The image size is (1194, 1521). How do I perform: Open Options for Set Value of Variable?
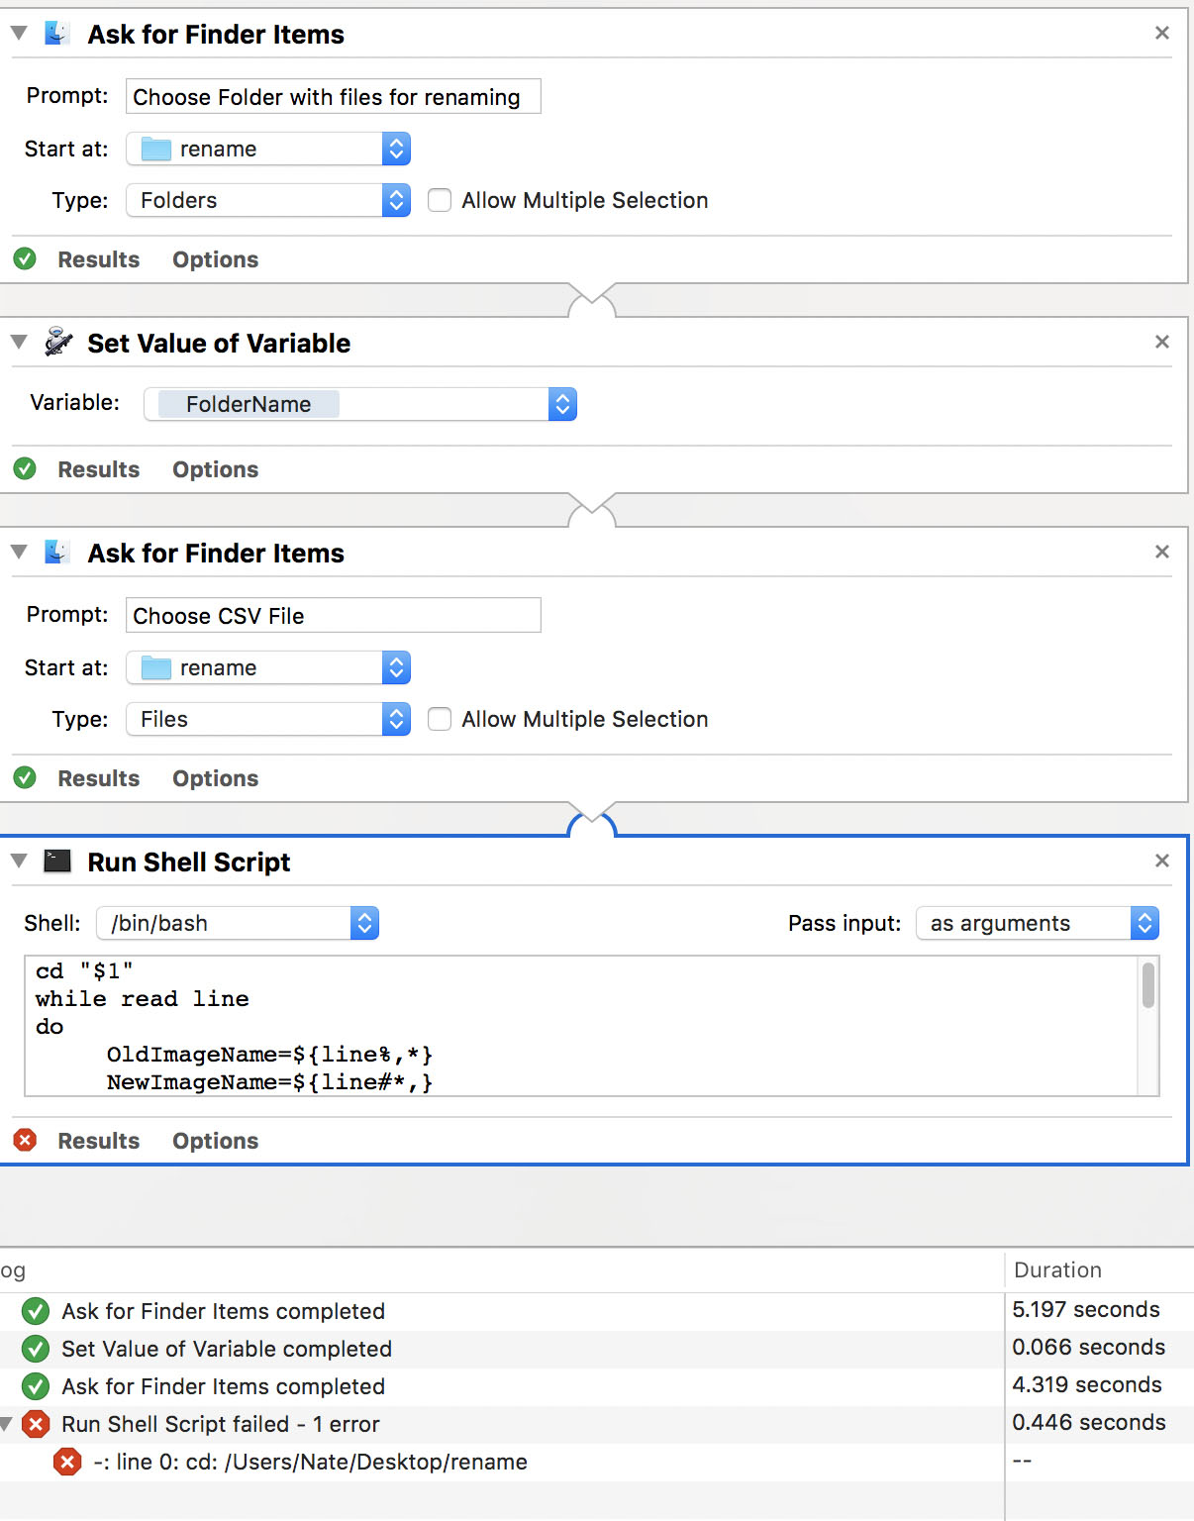[215, 469]
